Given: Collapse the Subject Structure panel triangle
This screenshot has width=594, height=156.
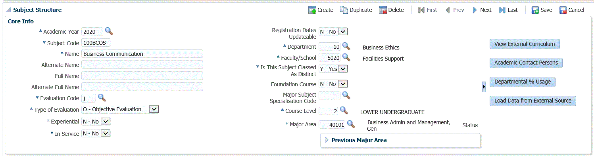Looking at the screenshot, I should 8,10.
